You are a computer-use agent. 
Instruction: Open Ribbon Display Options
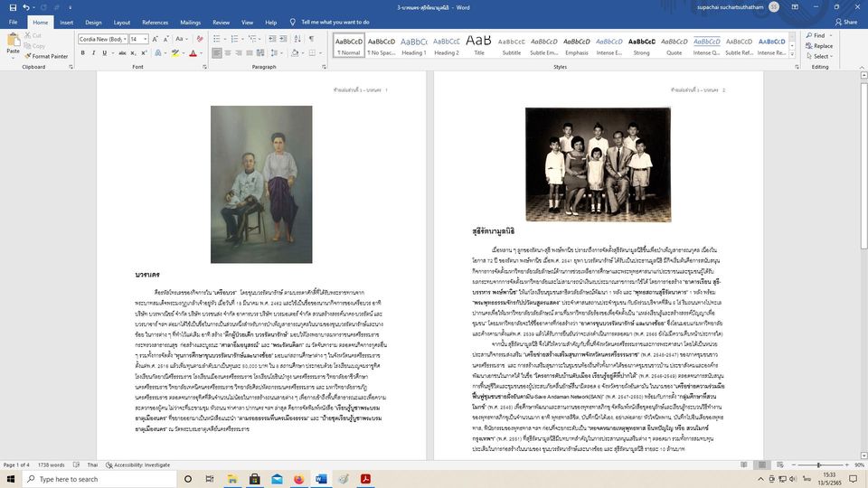pos(795,7)
